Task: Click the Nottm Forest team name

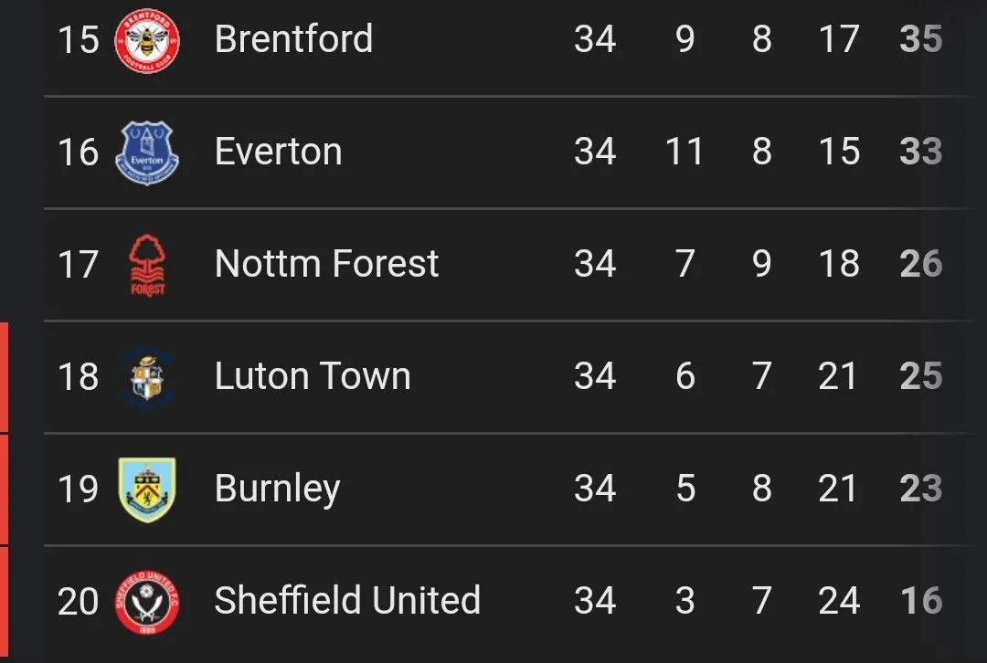Action: coord(326,264)
